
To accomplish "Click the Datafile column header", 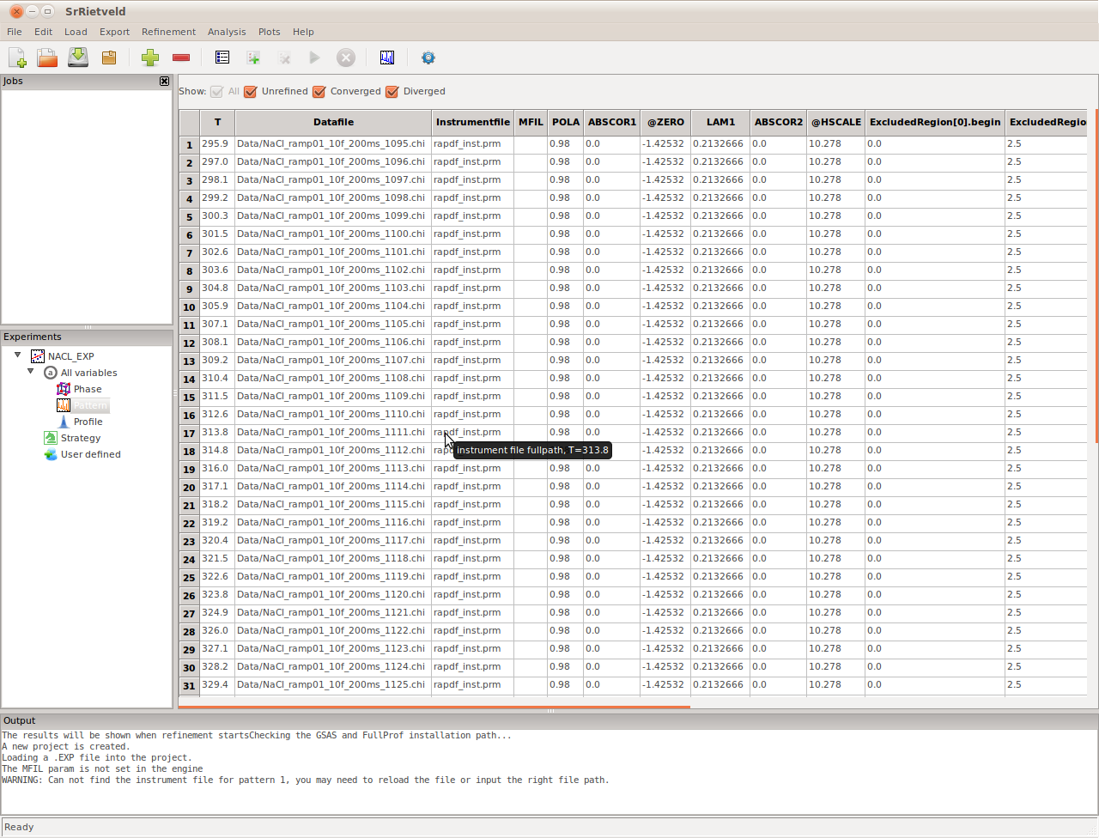I will click(x=333, y=122).
